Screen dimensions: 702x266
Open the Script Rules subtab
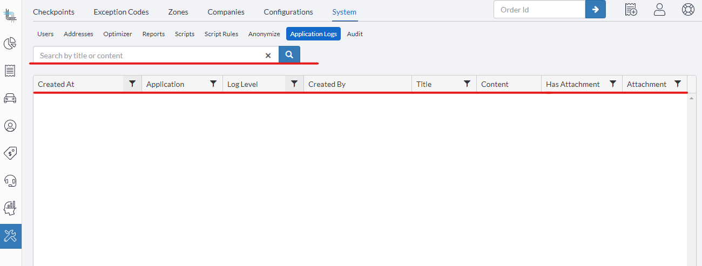221,34
